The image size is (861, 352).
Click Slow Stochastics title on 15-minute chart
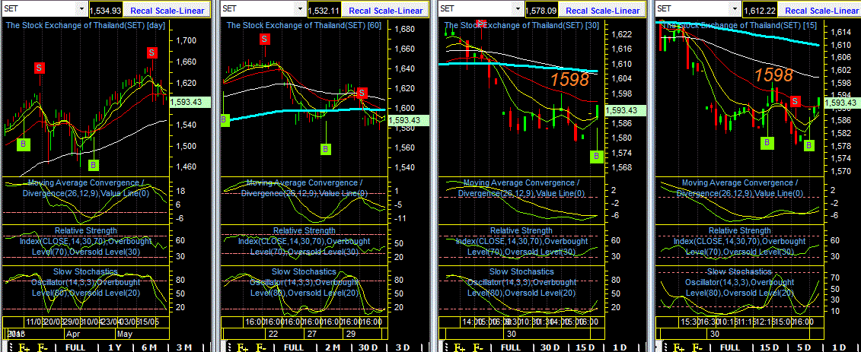point(738,271)
